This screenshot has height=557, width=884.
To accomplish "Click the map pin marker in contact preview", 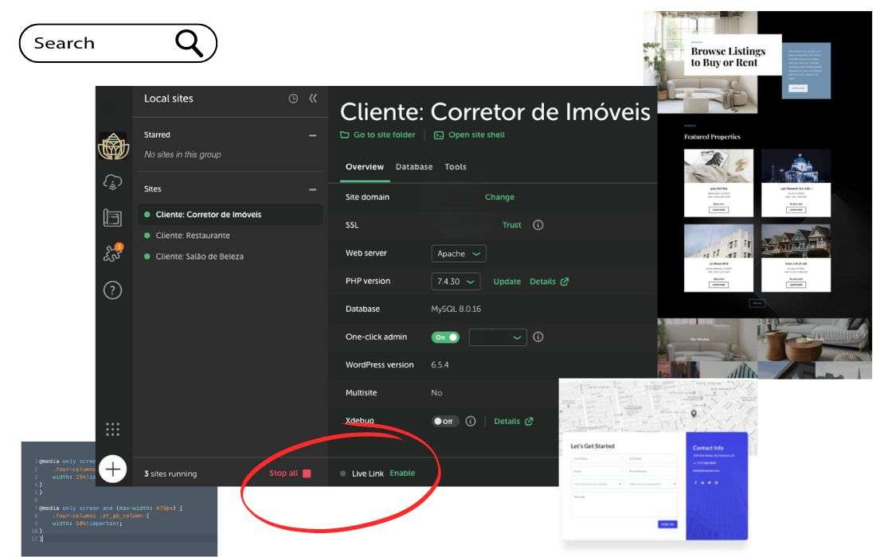I will 694,414.
